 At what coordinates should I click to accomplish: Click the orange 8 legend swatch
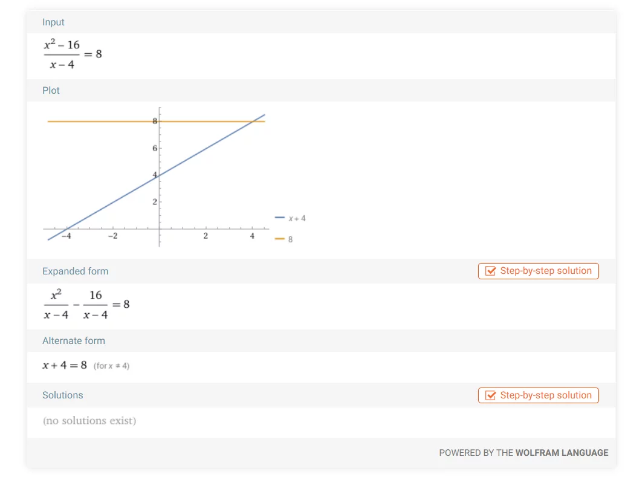(x=279, y=239)
